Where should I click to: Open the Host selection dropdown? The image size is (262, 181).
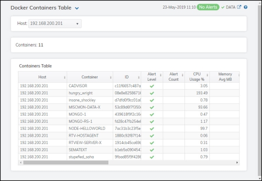point(55,24)
